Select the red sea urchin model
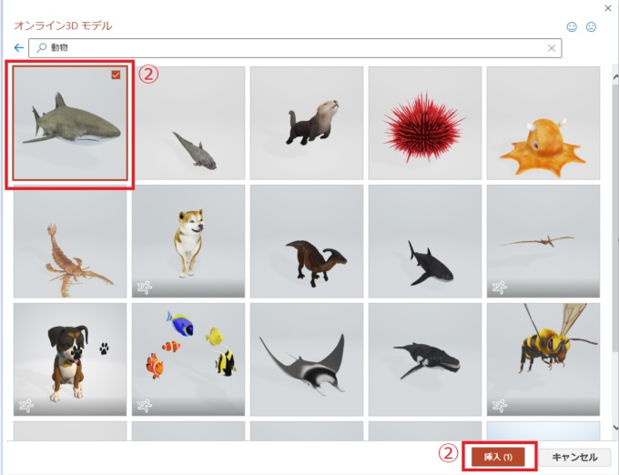Image resolution: width=619 pixels, height=475 pixels. click(425, 123)
